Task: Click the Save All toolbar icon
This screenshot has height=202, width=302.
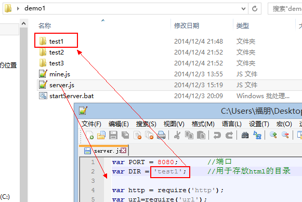Action: pos(125,135)
